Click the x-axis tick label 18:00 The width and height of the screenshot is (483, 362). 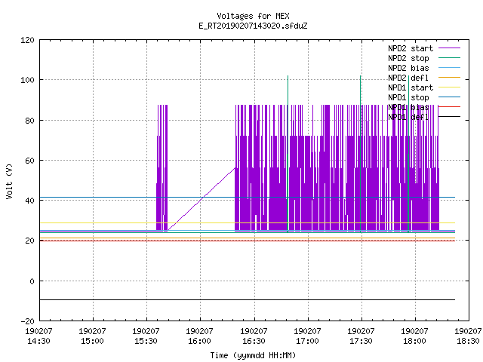point(414,341)
